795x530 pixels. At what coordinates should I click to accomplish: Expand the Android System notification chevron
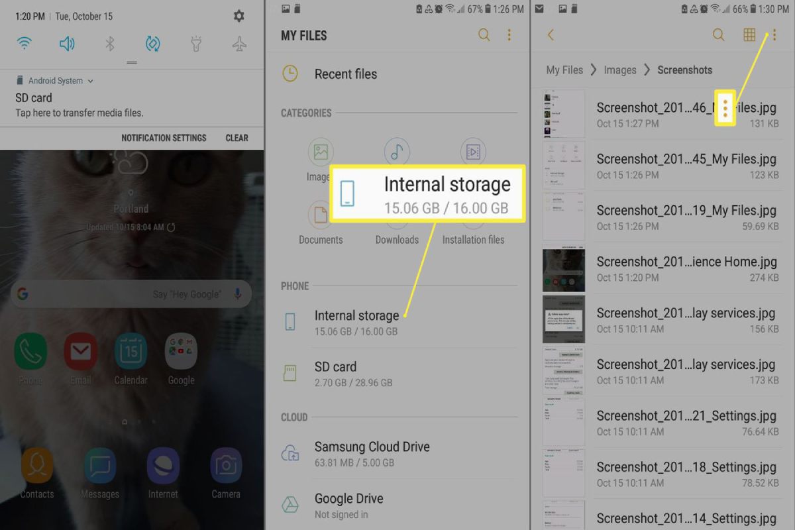(x=91, y=81)
